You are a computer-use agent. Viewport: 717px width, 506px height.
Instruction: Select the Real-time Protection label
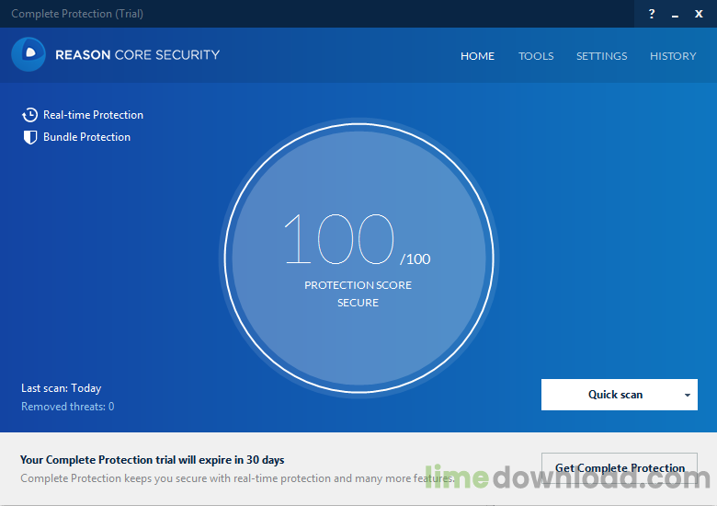pyautogui.click(x=93, y=115)
